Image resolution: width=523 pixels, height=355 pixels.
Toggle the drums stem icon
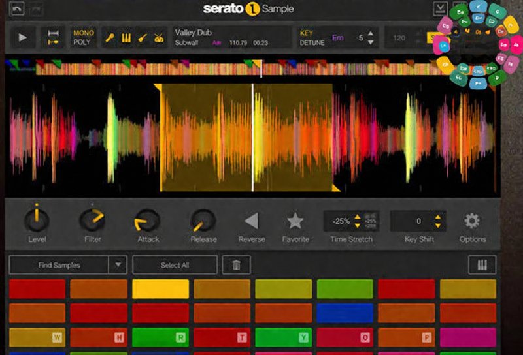point(159,38)
